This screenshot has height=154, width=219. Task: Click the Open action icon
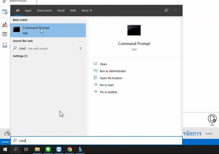(x=95, y=64)
